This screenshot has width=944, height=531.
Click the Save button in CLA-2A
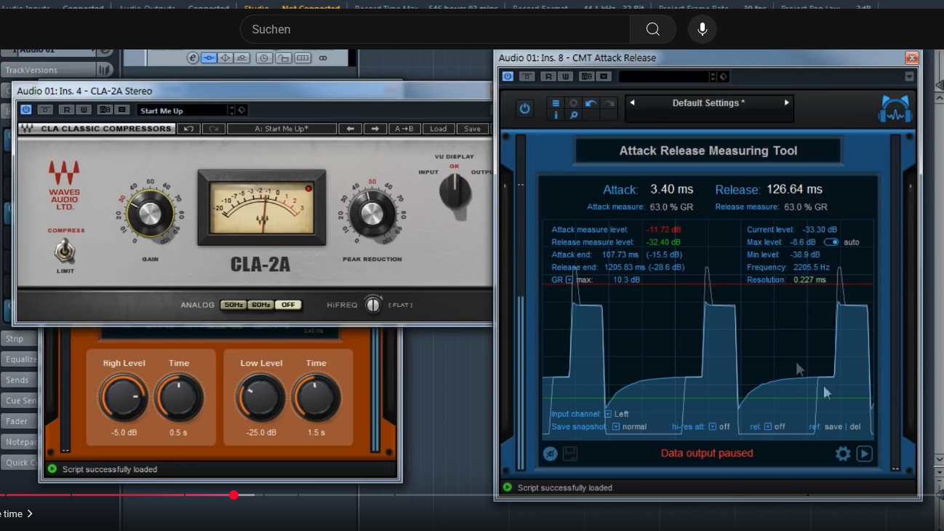tap(472, 129)
